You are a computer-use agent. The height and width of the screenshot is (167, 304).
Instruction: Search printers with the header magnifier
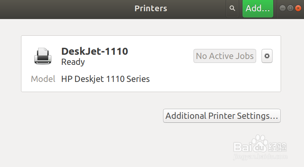coord(232,8)
